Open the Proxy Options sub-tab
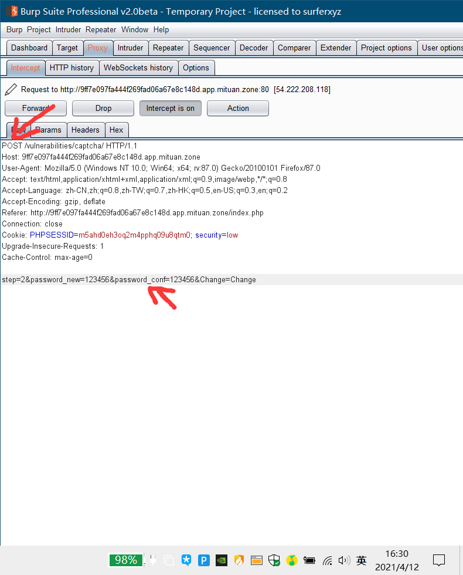 [x=196, y=68]
